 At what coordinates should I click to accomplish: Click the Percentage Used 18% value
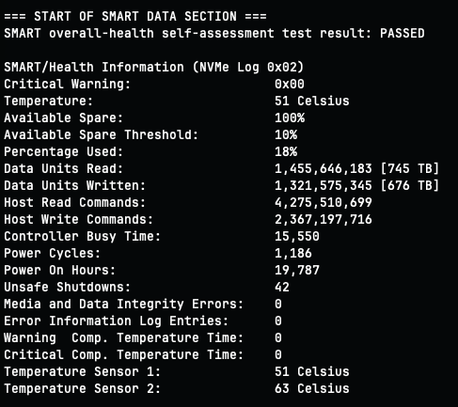pyautogui.click(x=286, y=151)
